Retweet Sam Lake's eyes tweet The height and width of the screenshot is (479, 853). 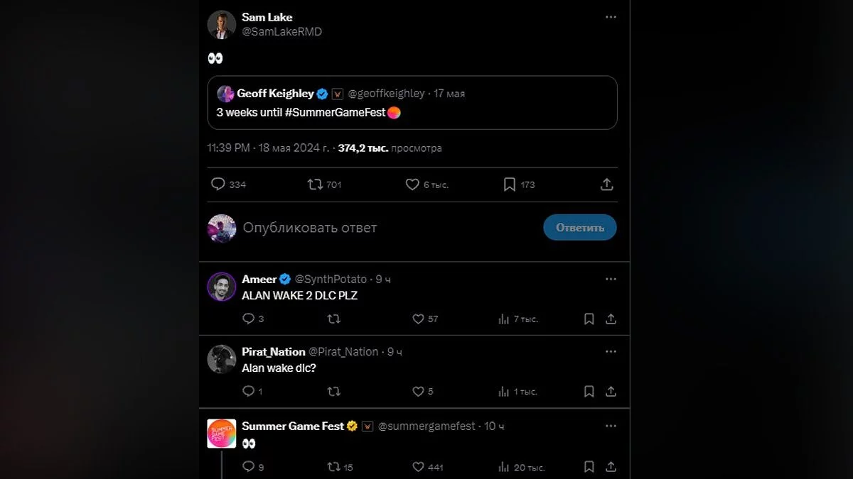pos(315,185)
